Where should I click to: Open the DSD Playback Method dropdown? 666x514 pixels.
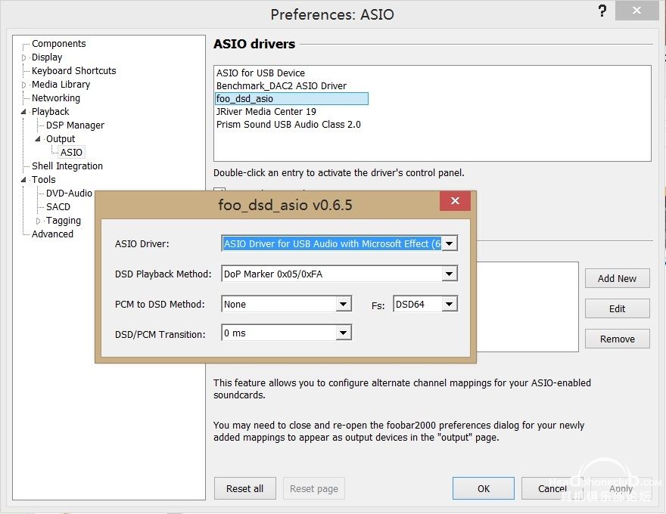pyautogui.click(x=450, y=274)
